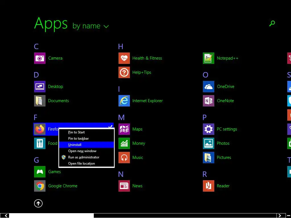Click the 'Notepad++' label
Image resolution: width=291 pixels, height=218 pixels.
(228, 58)
